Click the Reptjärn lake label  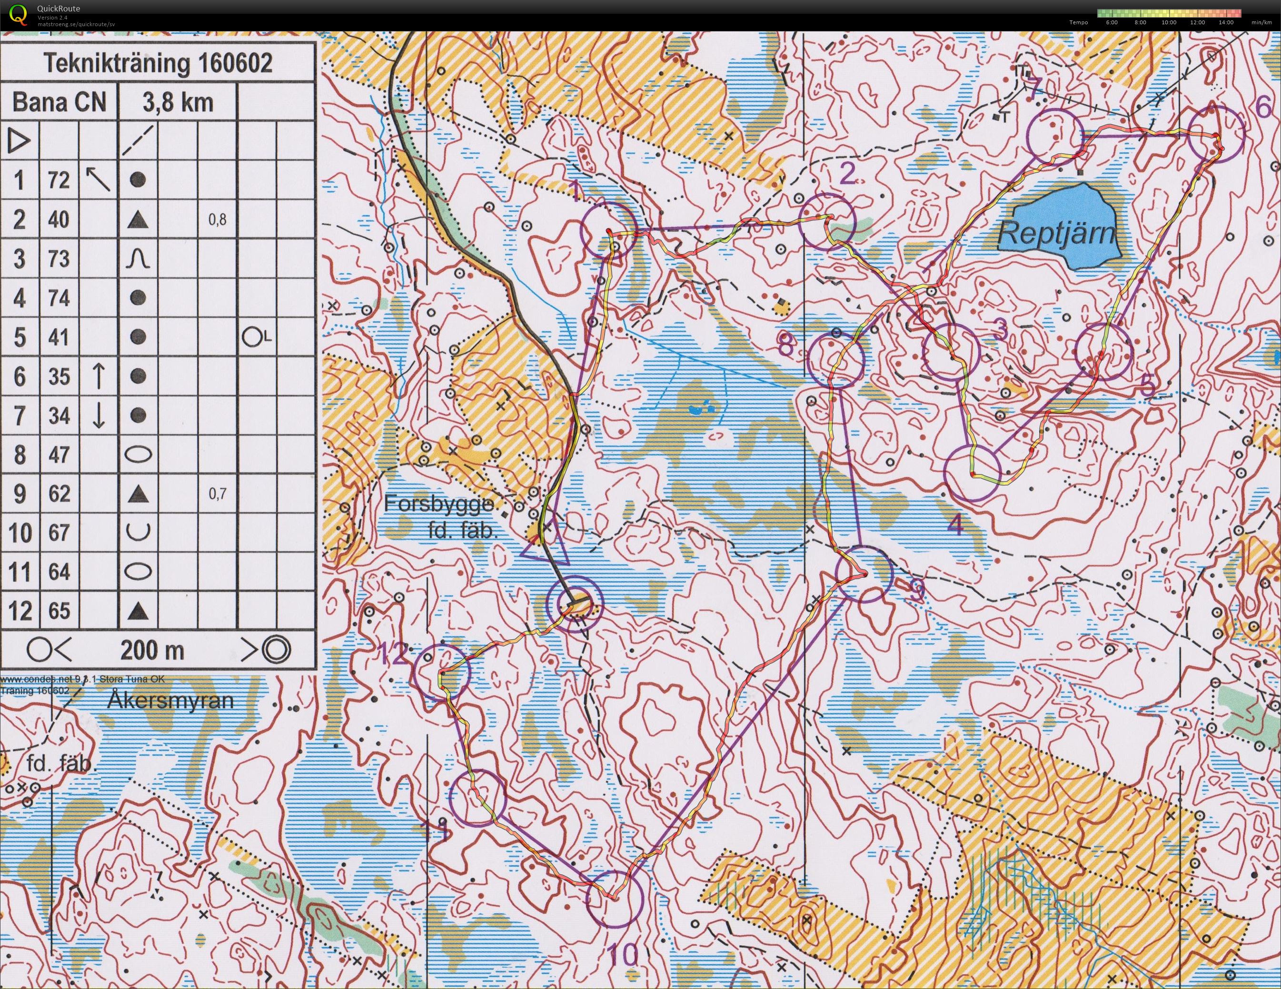tap(1058, 234)
